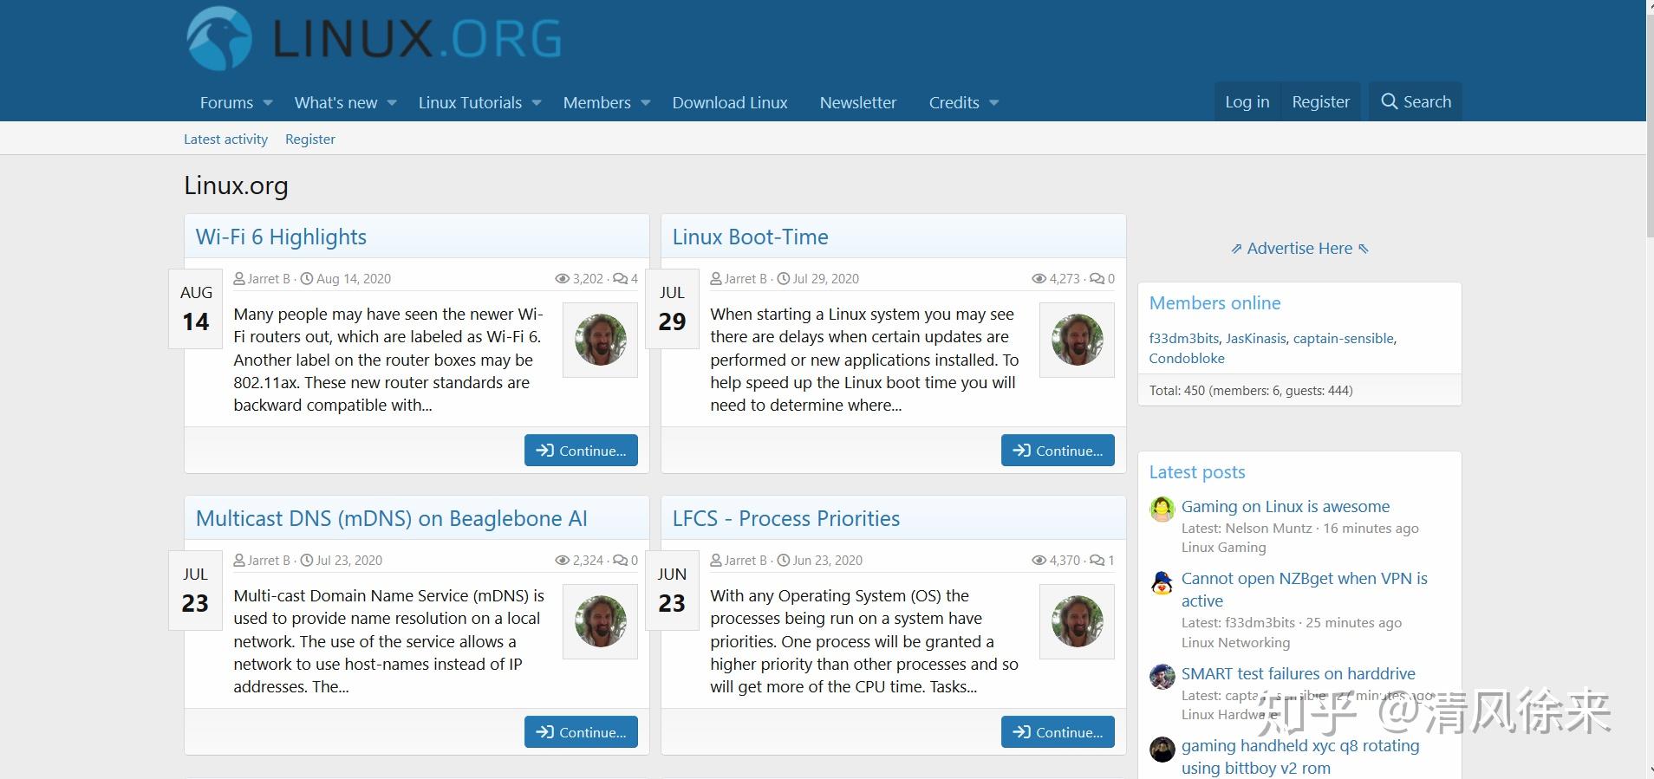Screen dimensions: 1654x779
Task: Click avatar beside SMART test failures post
Action: point(1162,677)
